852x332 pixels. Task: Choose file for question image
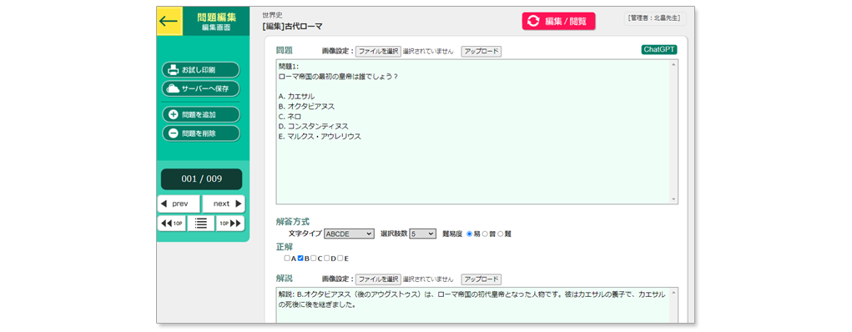[x=378, y=51]
